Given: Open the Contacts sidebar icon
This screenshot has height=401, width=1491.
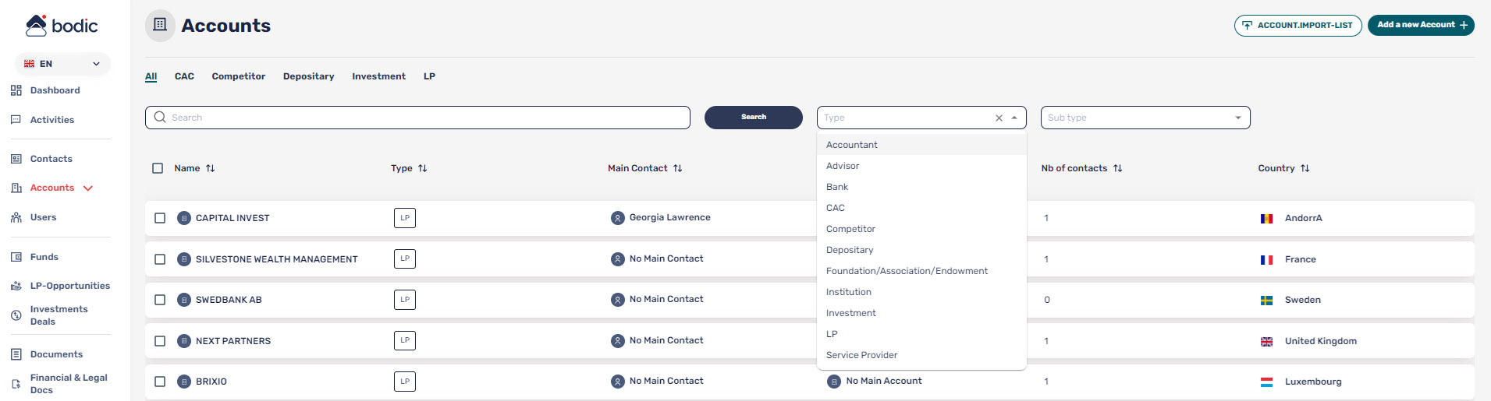Looking at the screenshot, I should coord(16,159).
